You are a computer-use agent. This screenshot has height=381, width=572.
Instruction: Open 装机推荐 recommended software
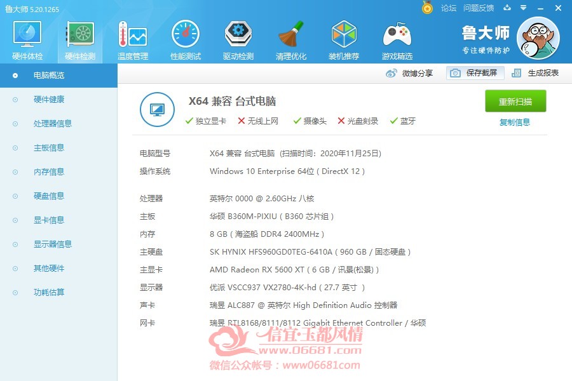click(344, 40)
